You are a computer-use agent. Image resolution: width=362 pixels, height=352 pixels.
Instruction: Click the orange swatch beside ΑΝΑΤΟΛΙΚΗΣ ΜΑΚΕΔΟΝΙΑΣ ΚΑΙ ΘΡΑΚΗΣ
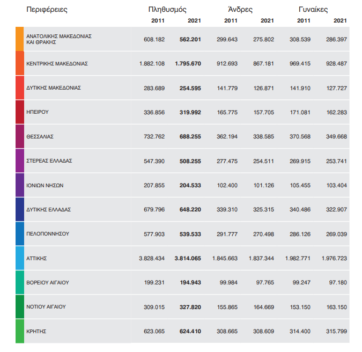(20, 39)
